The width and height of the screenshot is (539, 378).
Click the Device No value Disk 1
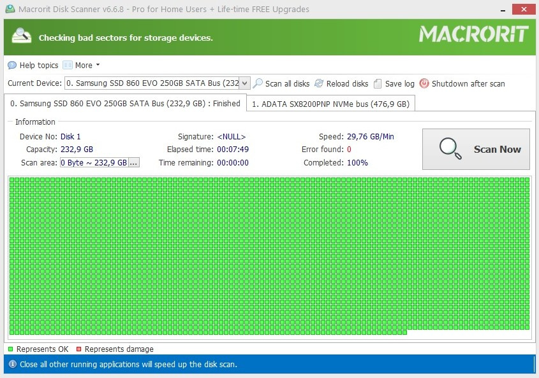pyautogui.click(x=70, y=137)
